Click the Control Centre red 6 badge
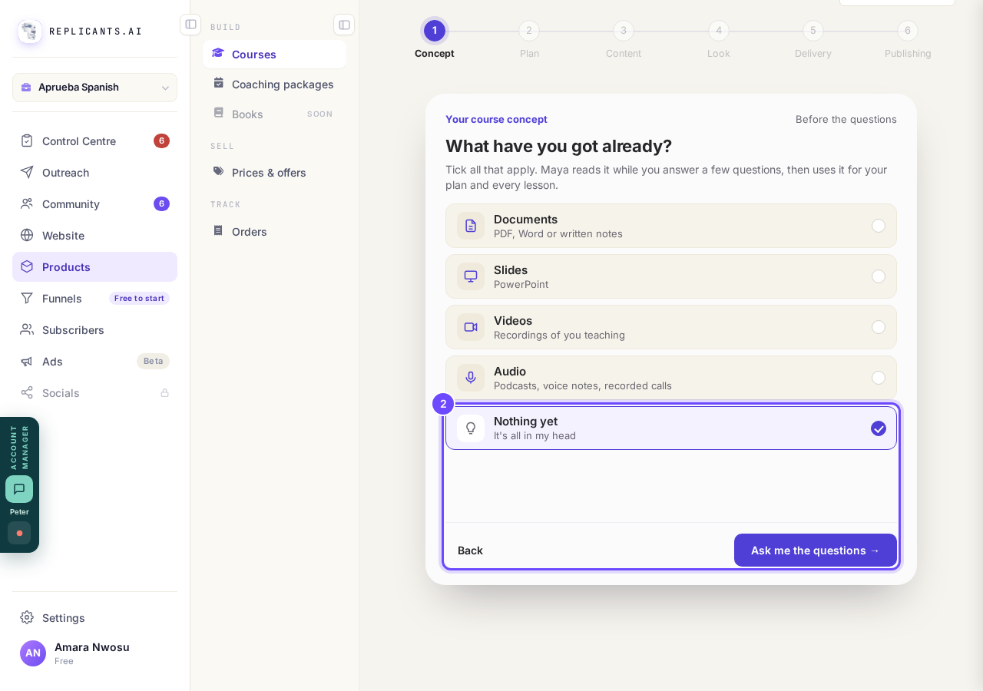 (161, 141)
